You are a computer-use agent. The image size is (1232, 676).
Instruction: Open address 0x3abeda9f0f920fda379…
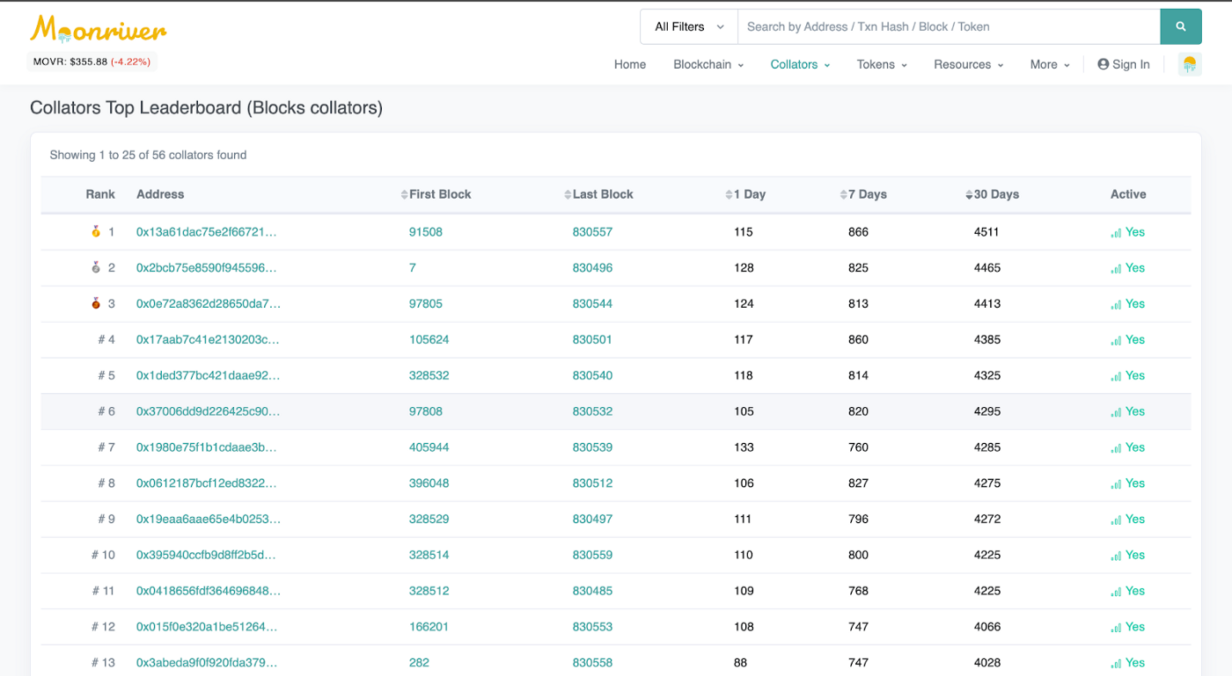coord(208,663)
